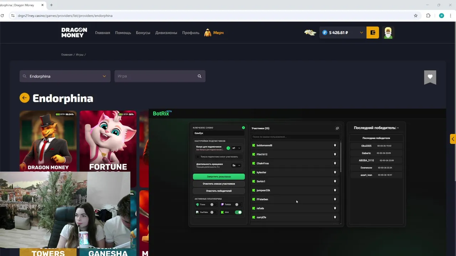Disable the Kick platform switch
This screenshot has height=256, width=456.
click(238, 212)
